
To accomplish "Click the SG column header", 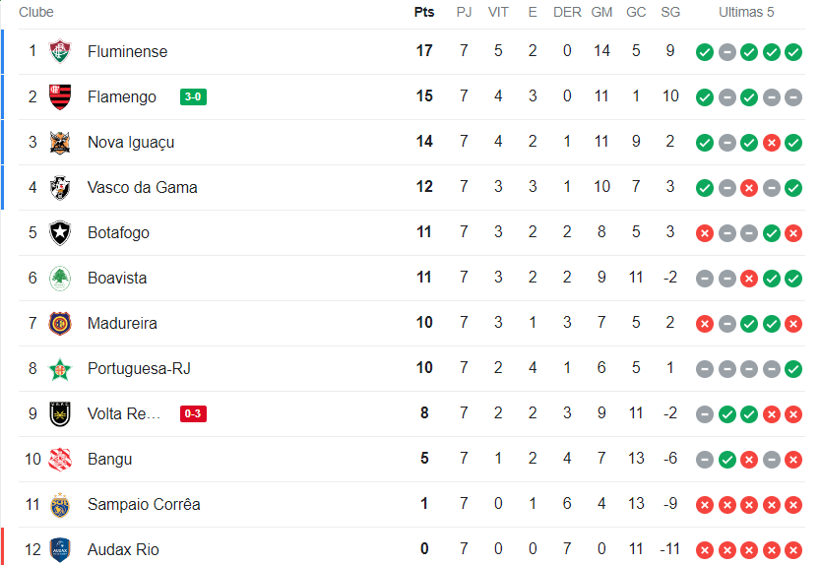I will click(x=670, y=13).
